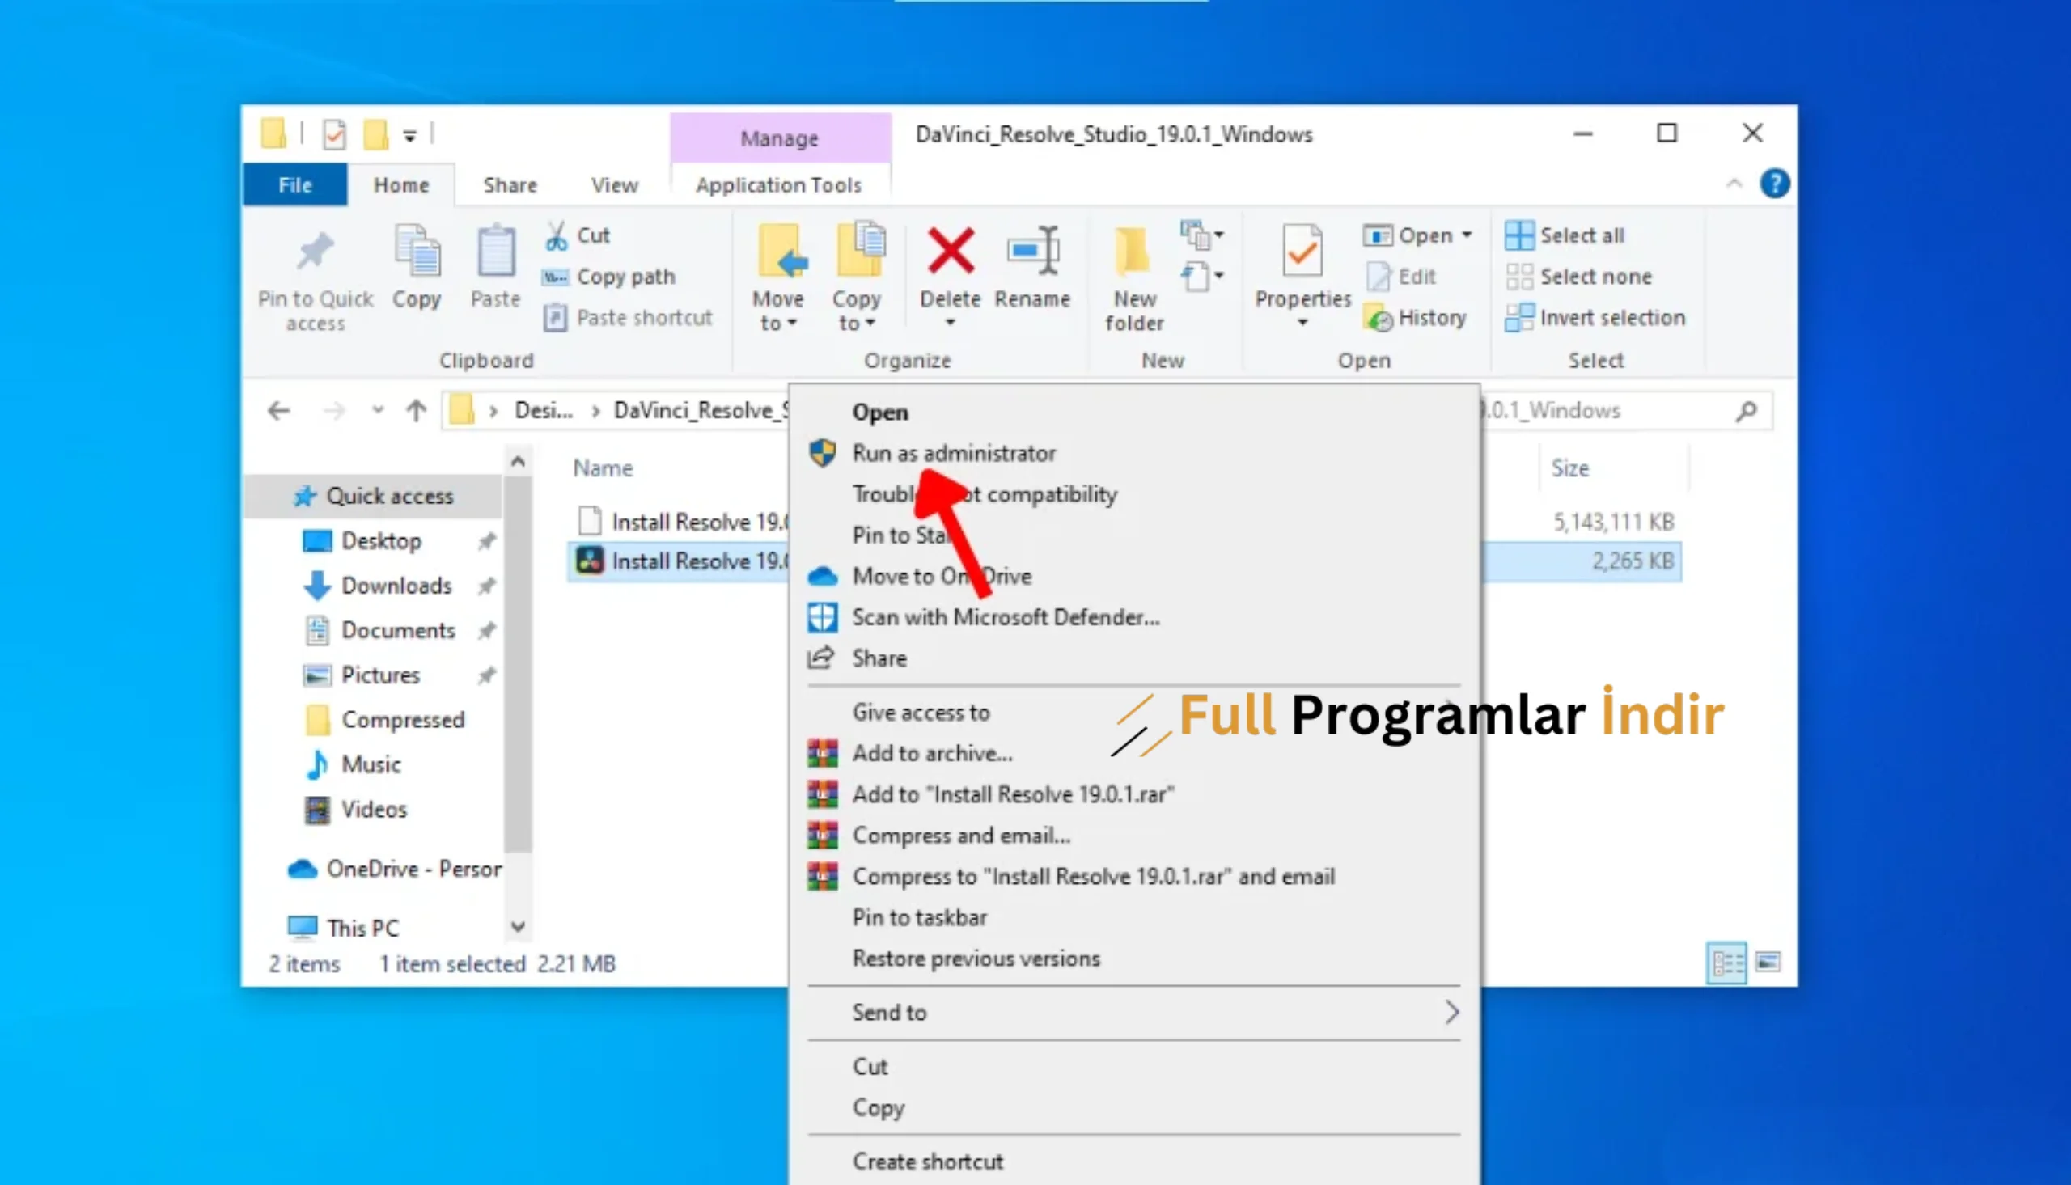Click the New folder icon
2071x1185 pixels.
1133,251
